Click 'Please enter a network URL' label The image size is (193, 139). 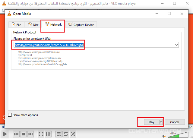click(x=32, y=39)
